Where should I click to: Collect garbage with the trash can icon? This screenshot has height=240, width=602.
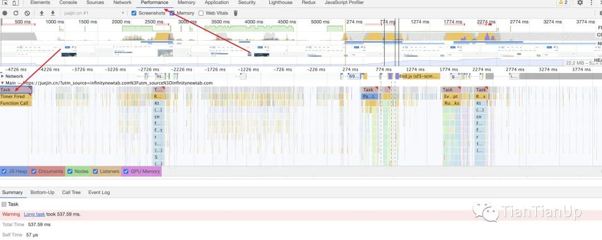[236, 13]
